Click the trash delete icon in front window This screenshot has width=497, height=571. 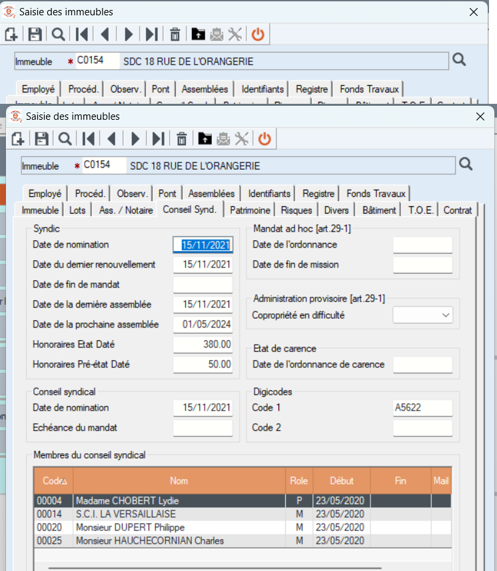(182, 139)
